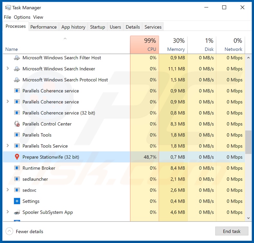This screenshot has width=254, height=243.
Task: Close the Task Manager window
Action: (242, 7)
